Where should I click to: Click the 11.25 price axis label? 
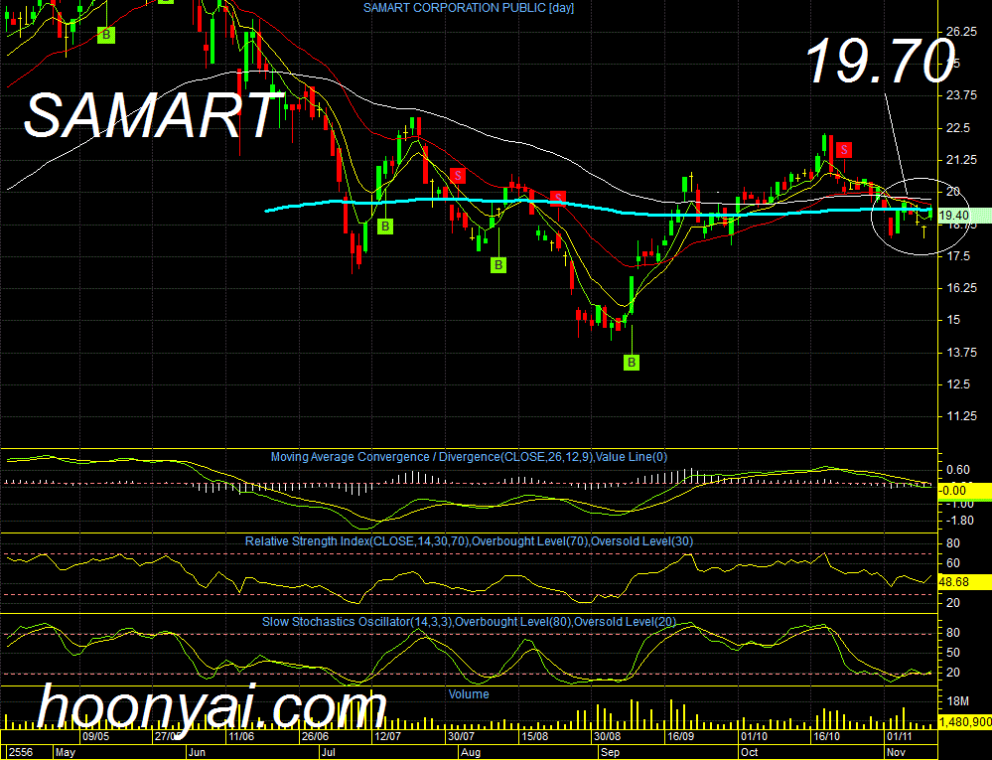(x=961, y=416)
